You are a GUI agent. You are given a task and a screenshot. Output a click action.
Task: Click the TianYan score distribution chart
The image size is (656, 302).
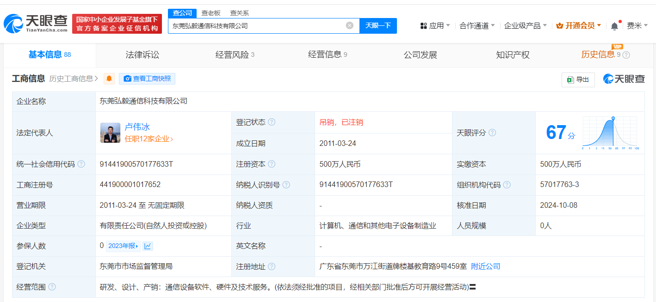pos(610,133)
